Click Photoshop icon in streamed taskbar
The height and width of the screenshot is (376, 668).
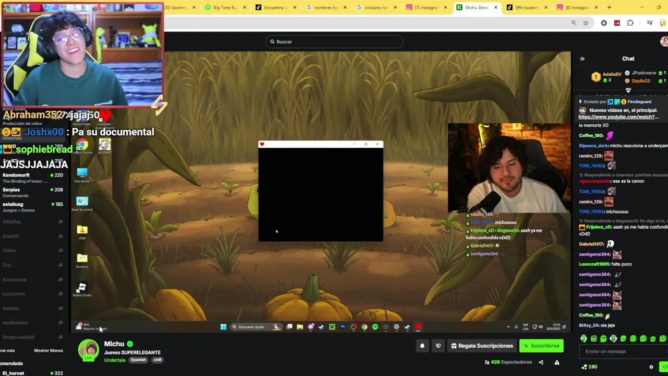click(x=342, y=327)
